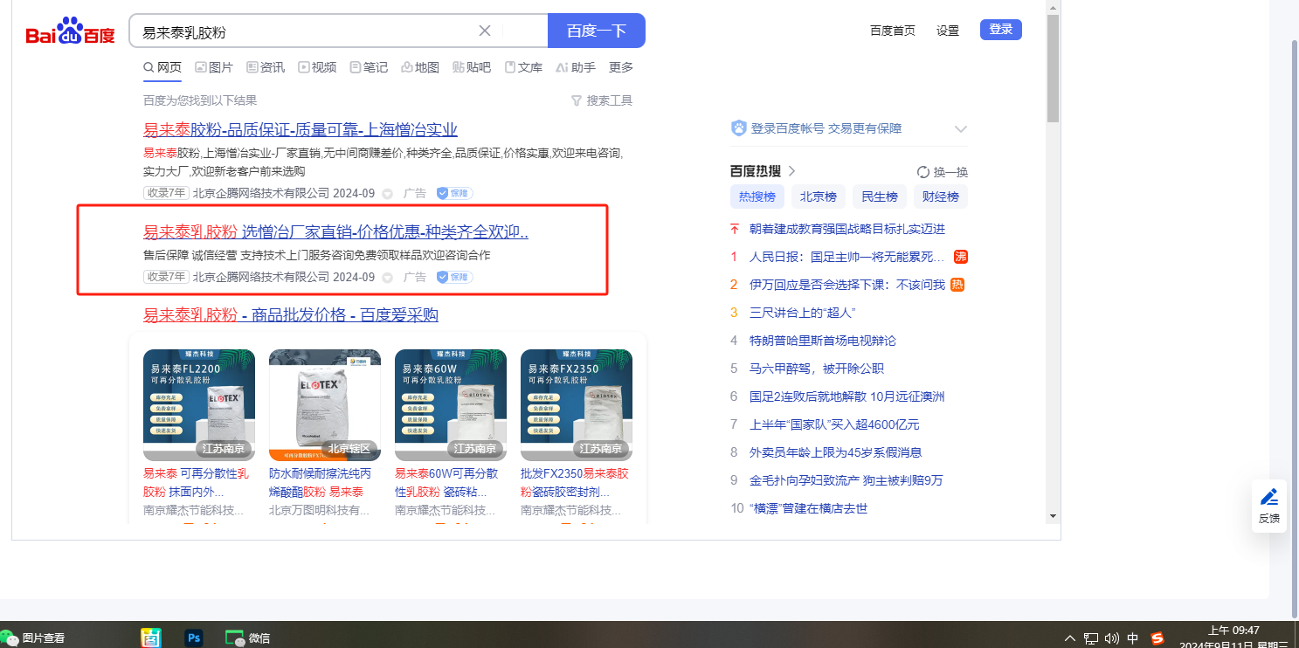This screenshot has width=1299, height=648.
Task: Open the 更多 search category menu
Action: point(621,67)
